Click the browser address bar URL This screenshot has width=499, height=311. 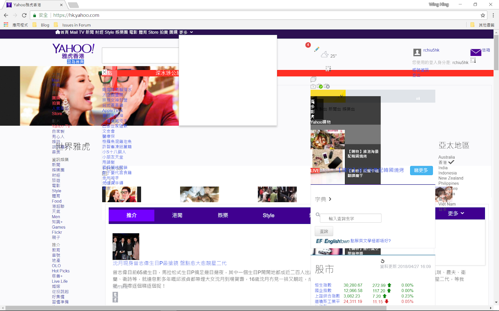click(x=76, y=15)
